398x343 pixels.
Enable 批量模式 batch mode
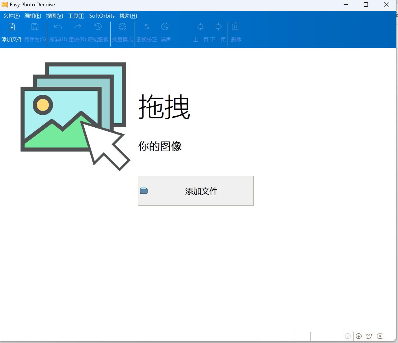(122, 27)
